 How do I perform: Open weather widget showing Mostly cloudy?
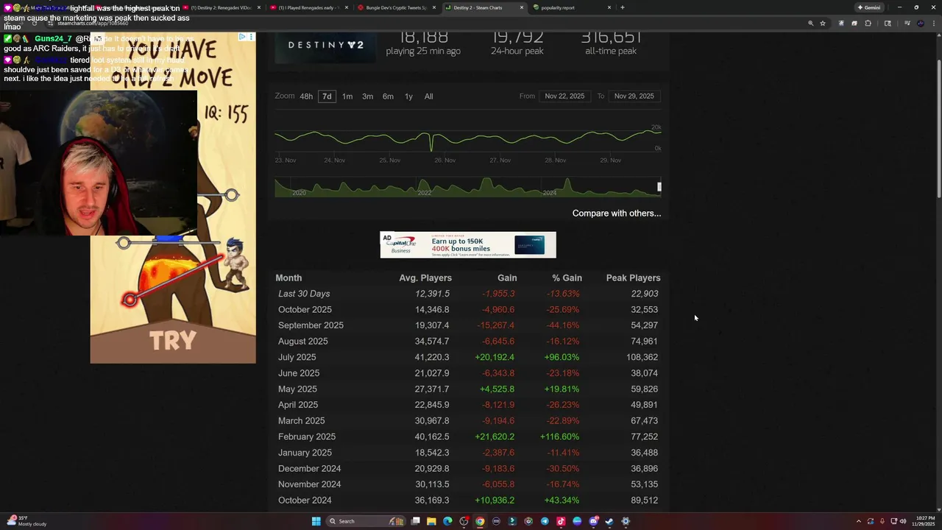[x=28, y=521]
